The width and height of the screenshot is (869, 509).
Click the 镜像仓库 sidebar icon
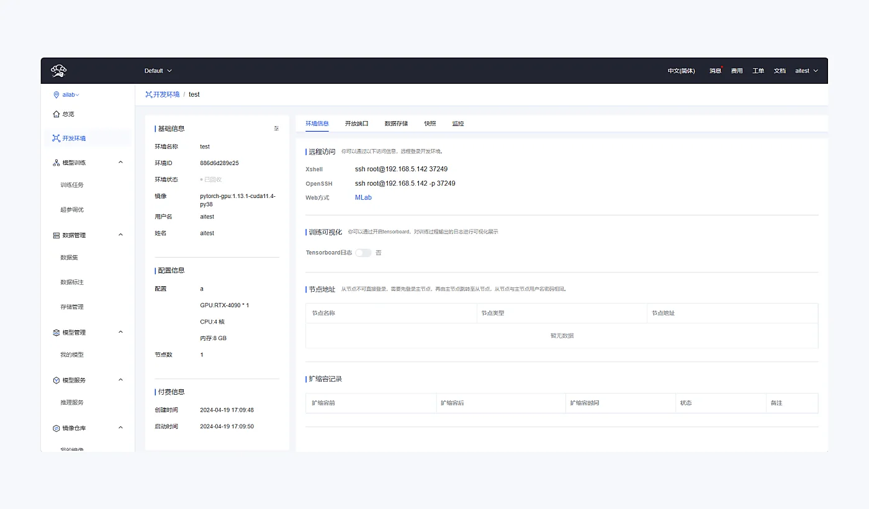[x=56, y=428]
